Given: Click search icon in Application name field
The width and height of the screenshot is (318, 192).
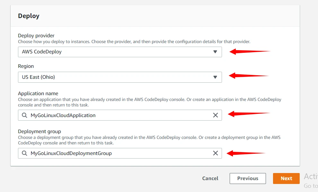Looking at the screenshot, I should tap(24, 115).
